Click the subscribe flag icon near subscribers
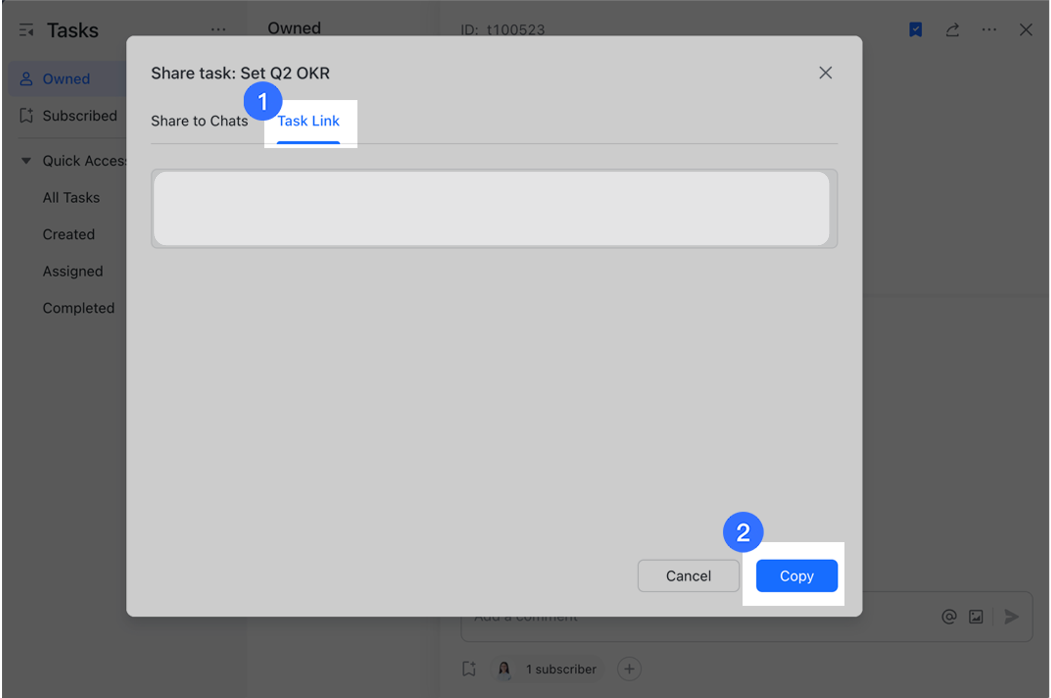This screenshot has width=1051, height=698. tap(469, 669)
